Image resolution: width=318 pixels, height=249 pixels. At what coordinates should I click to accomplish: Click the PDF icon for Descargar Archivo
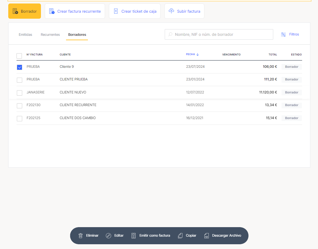point(207,236)
